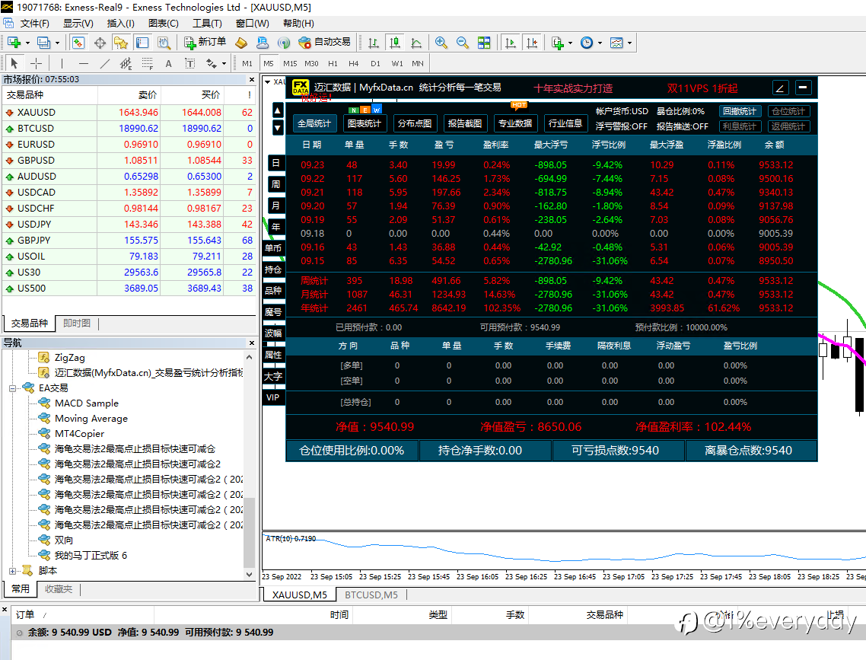Click the 新订单 new order button

click(205, 42)
